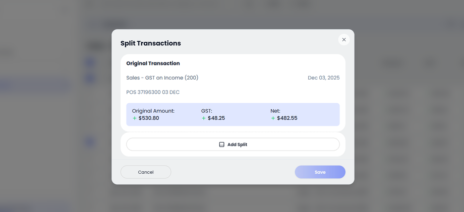Click the GST label

point(207,111)
